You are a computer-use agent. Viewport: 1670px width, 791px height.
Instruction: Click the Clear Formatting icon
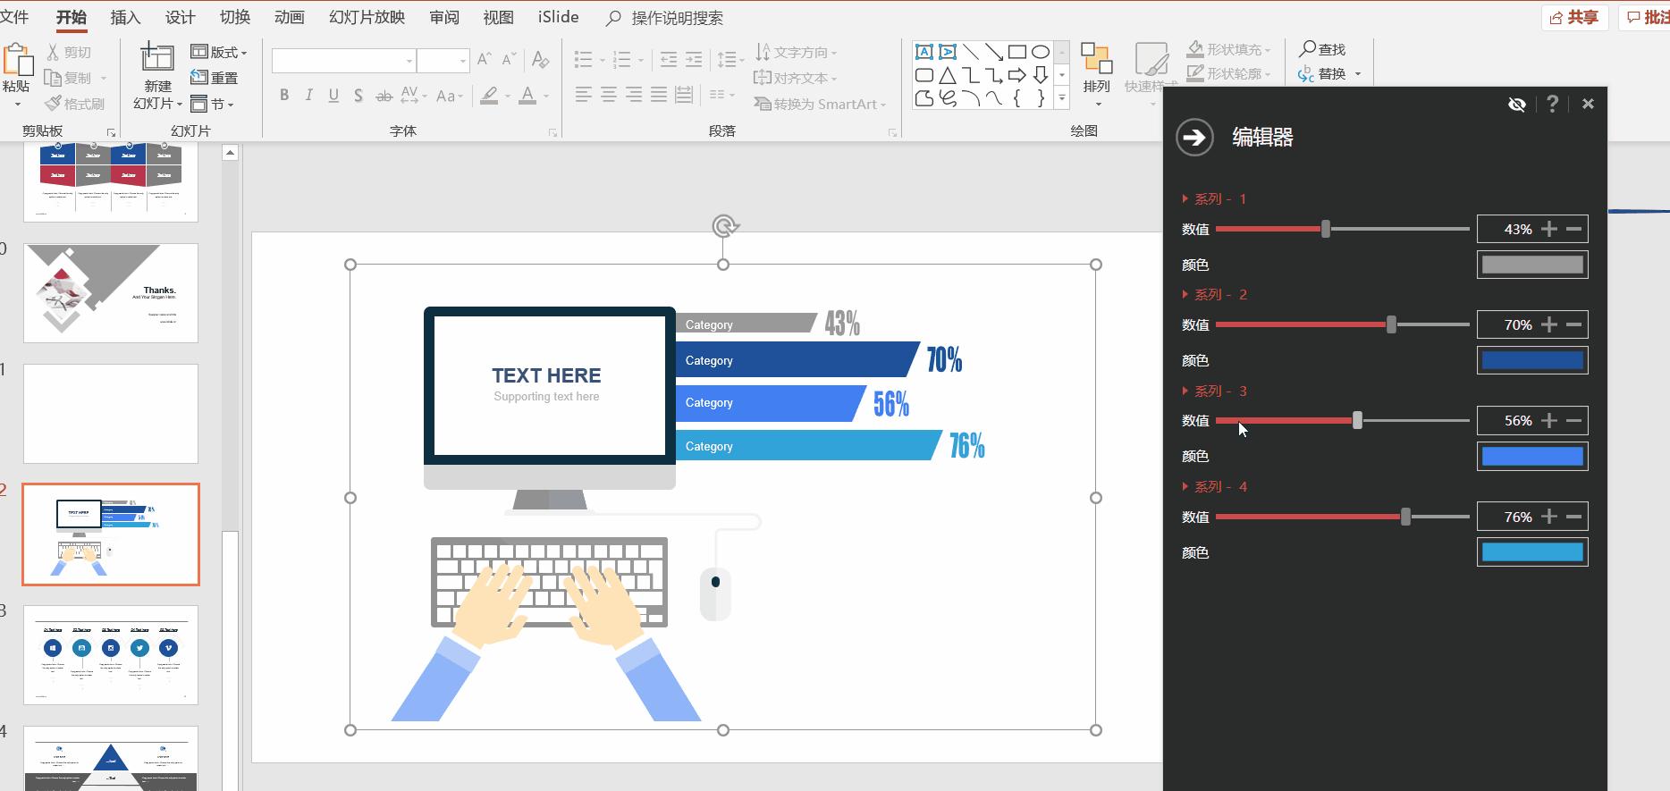click(x=540, y=60)
